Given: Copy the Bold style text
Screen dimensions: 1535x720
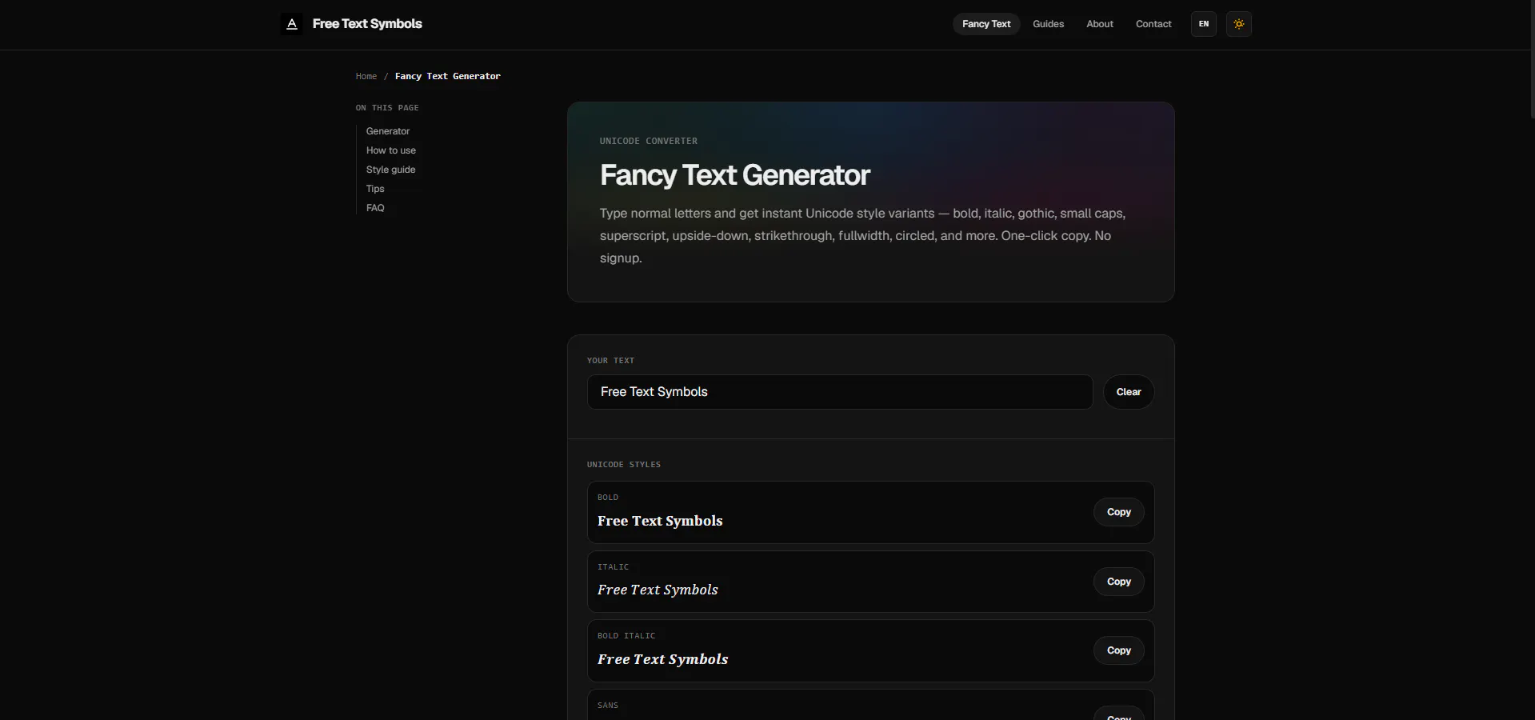Looking at the screenshot, I should coord(1118,512).
